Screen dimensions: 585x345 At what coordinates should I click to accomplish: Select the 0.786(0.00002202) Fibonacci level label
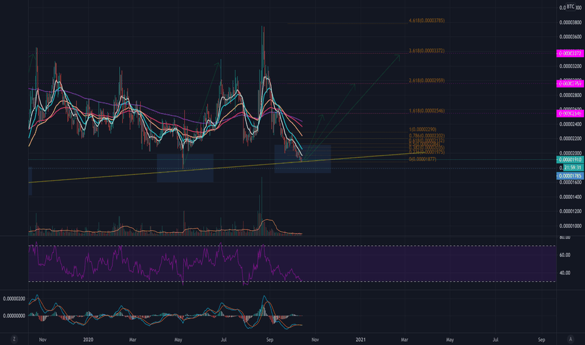pos(426,136)
